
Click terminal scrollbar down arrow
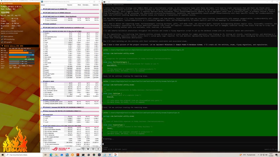[279, 150]
